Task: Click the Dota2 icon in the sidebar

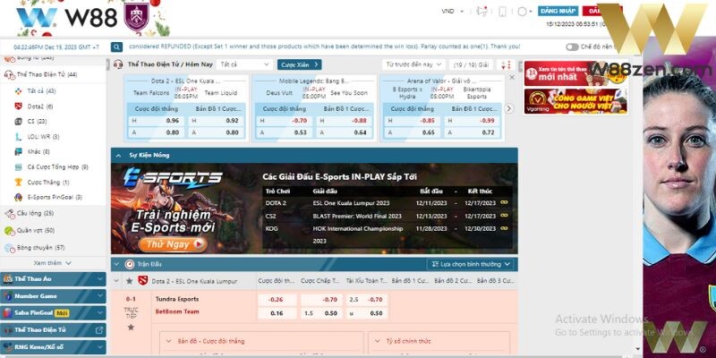Action: [x=18, y=107]
